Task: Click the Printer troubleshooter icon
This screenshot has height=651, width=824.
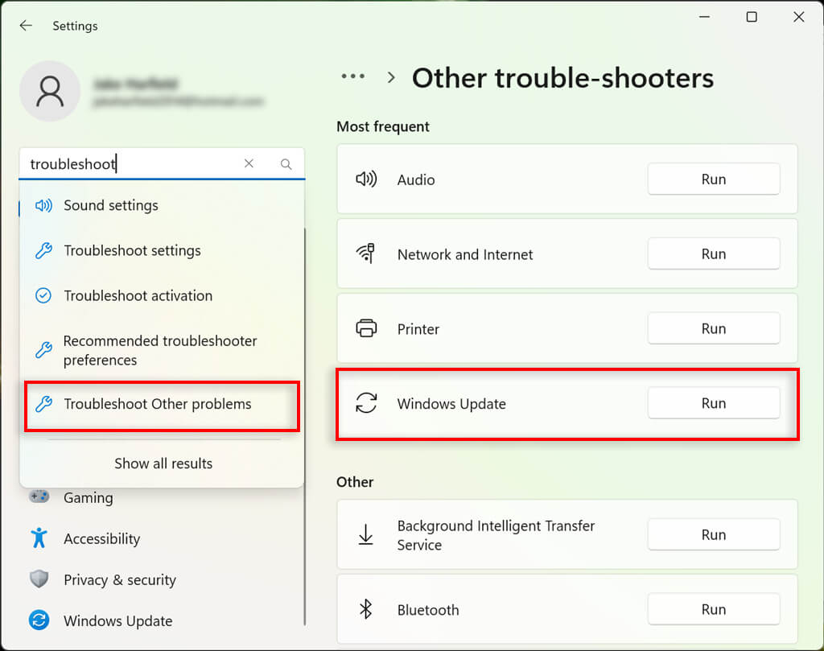Action: [x=366, y=328]
